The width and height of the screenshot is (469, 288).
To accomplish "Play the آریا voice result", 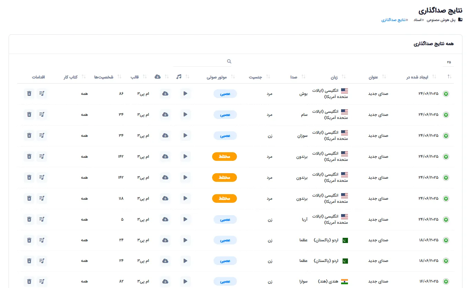I will coord(185,219).
